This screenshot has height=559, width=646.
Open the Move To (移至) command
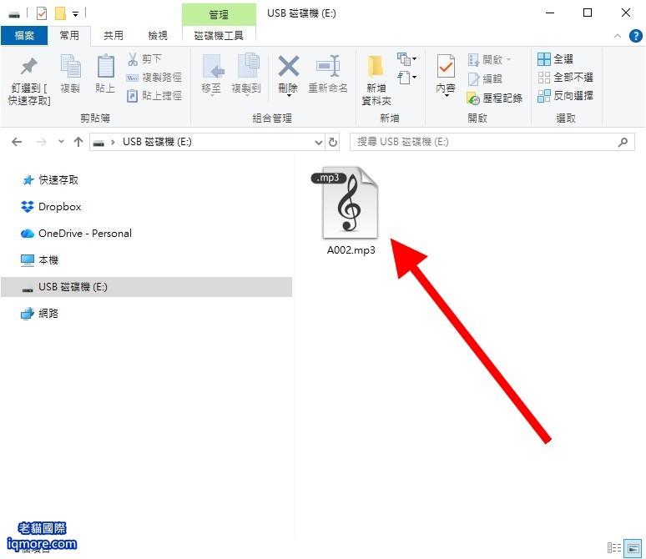tap(212, 74)
